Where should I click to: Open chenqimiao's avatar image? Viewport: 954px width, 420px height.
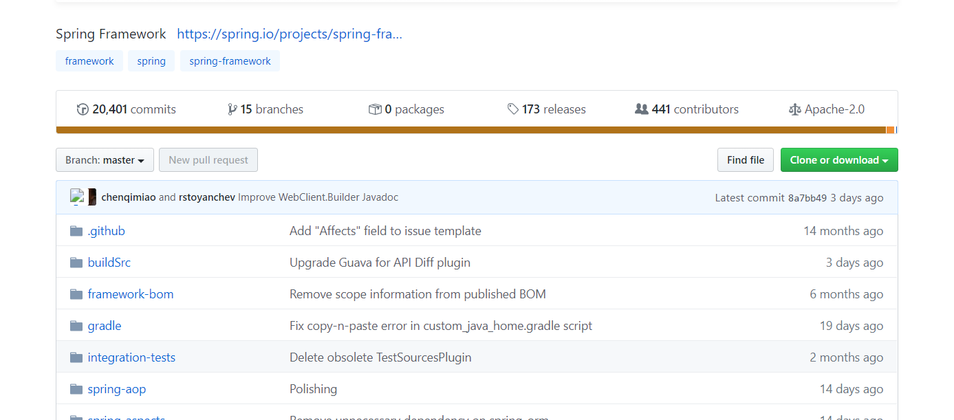click(x=77, y=197)
